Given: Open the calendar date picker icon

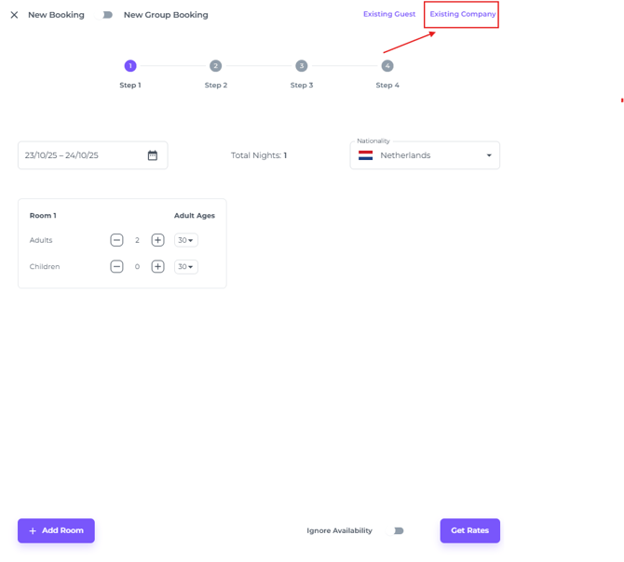Looking at the screenshot, I should (153, 155).
